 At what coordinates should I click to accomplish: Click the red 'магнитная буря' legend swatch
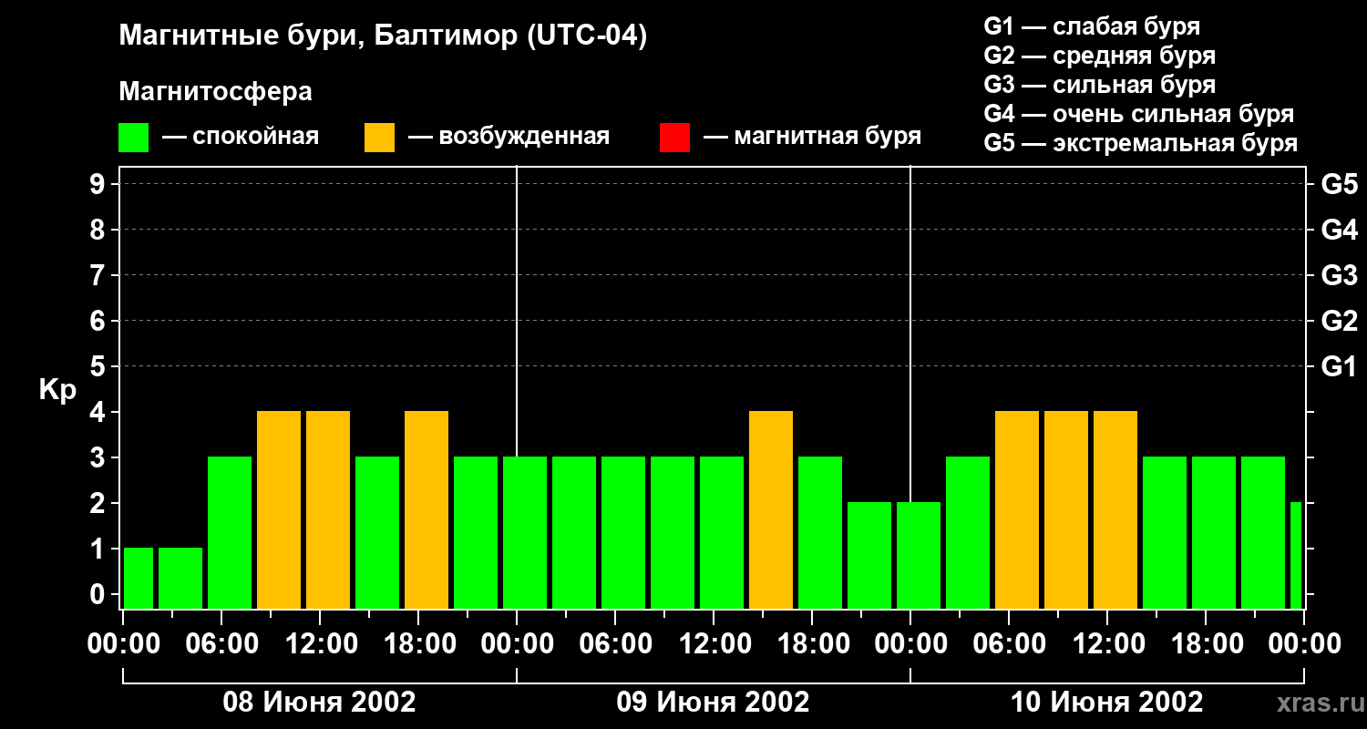[674, 137]
